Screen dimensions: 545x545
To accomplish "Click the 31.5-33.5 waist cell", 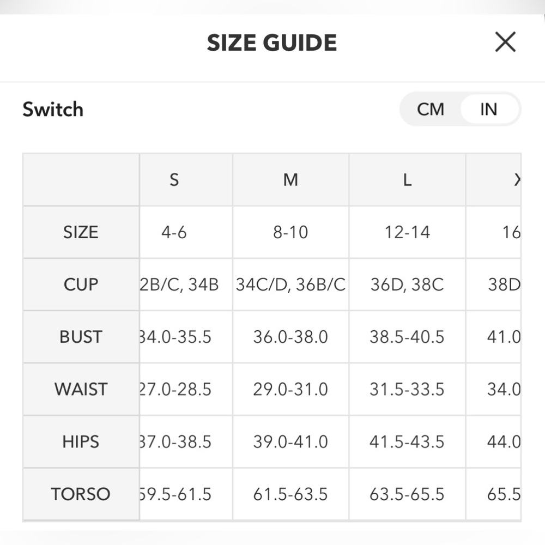I will click(x=407, y=389).
